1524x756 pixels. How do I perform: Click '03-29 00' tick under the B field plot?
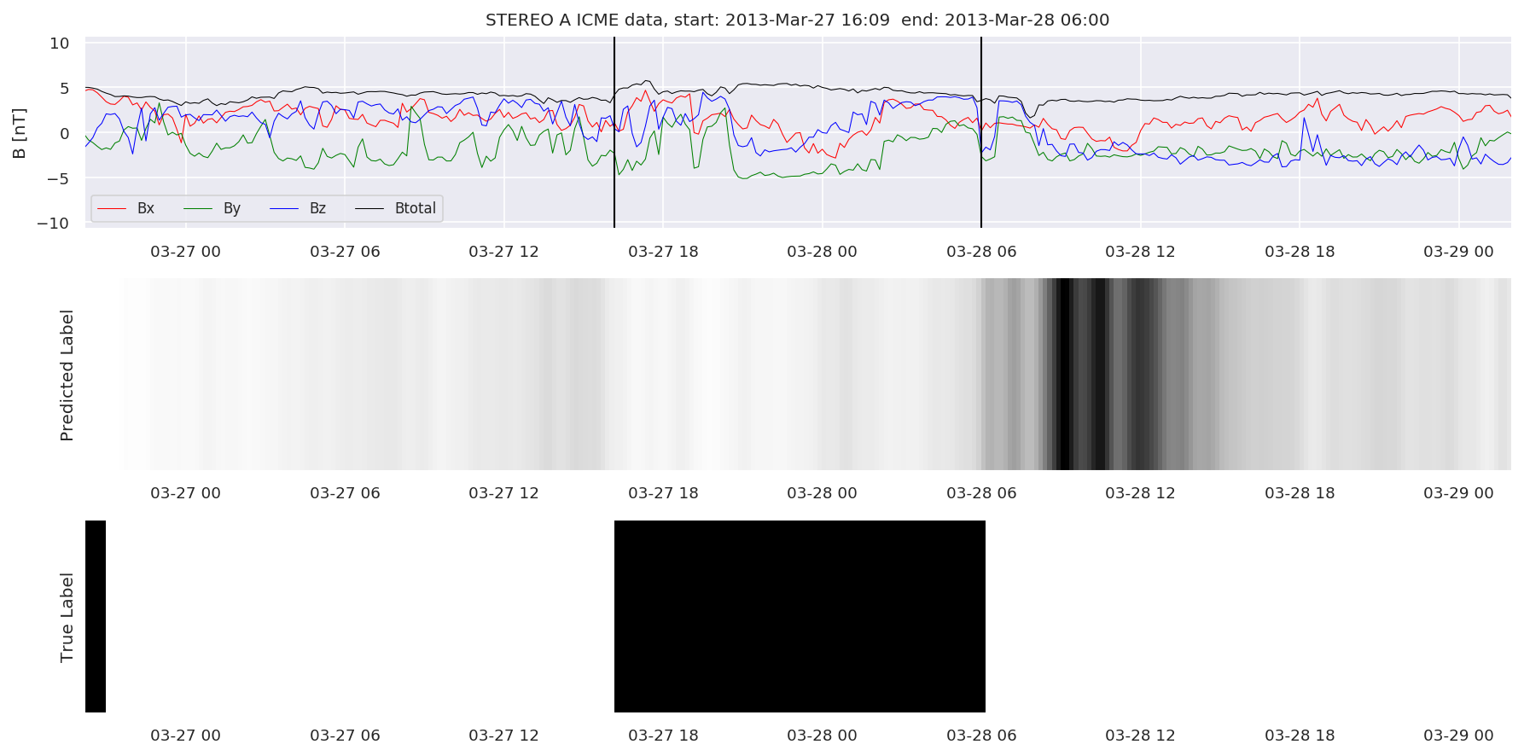[1458, 252]
